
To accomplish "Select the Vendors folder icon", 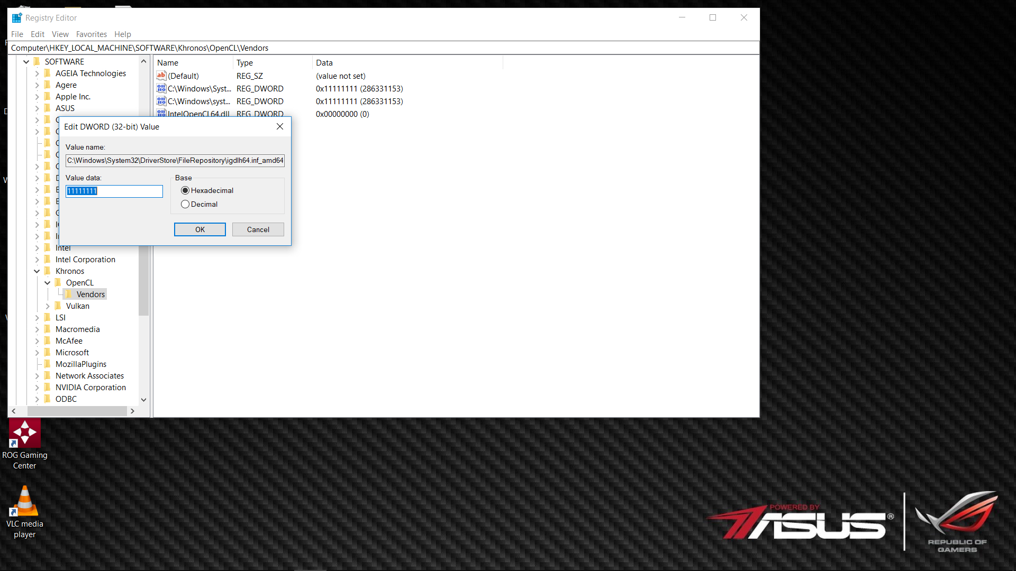I will [x=69, y=294].
